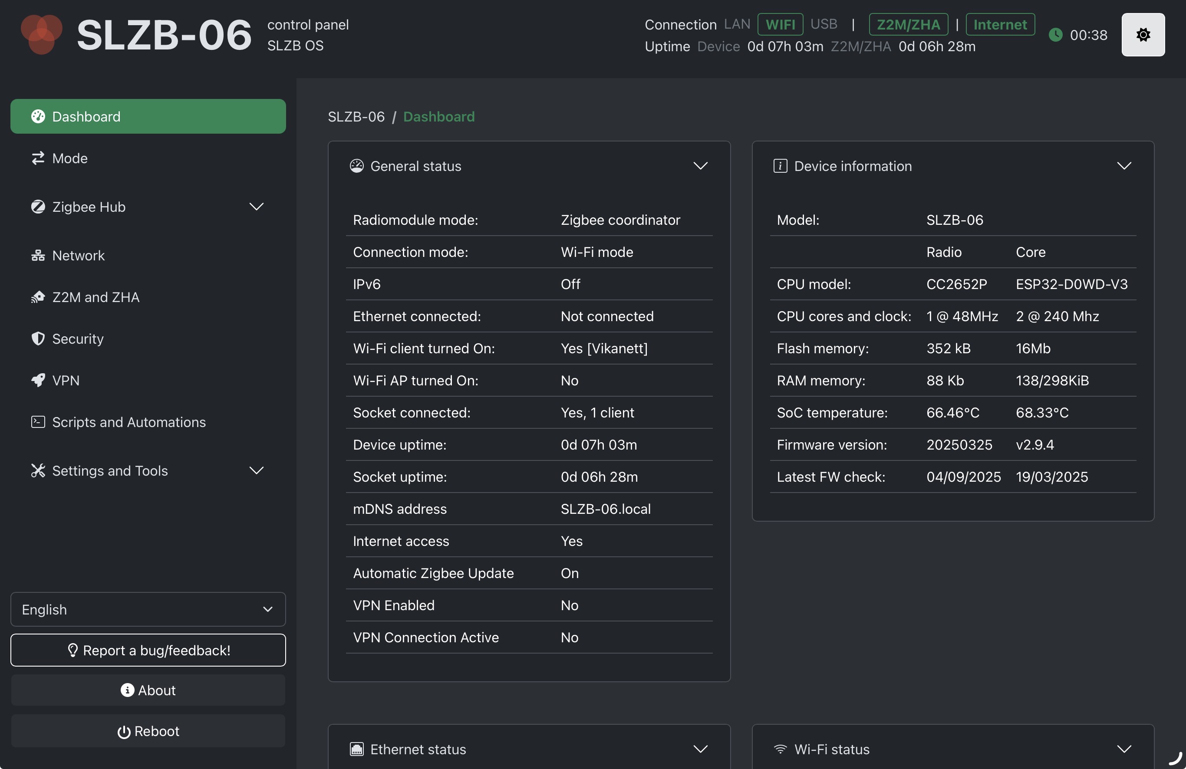
Task: Click the Network sidebar icon
Action: 38,256
